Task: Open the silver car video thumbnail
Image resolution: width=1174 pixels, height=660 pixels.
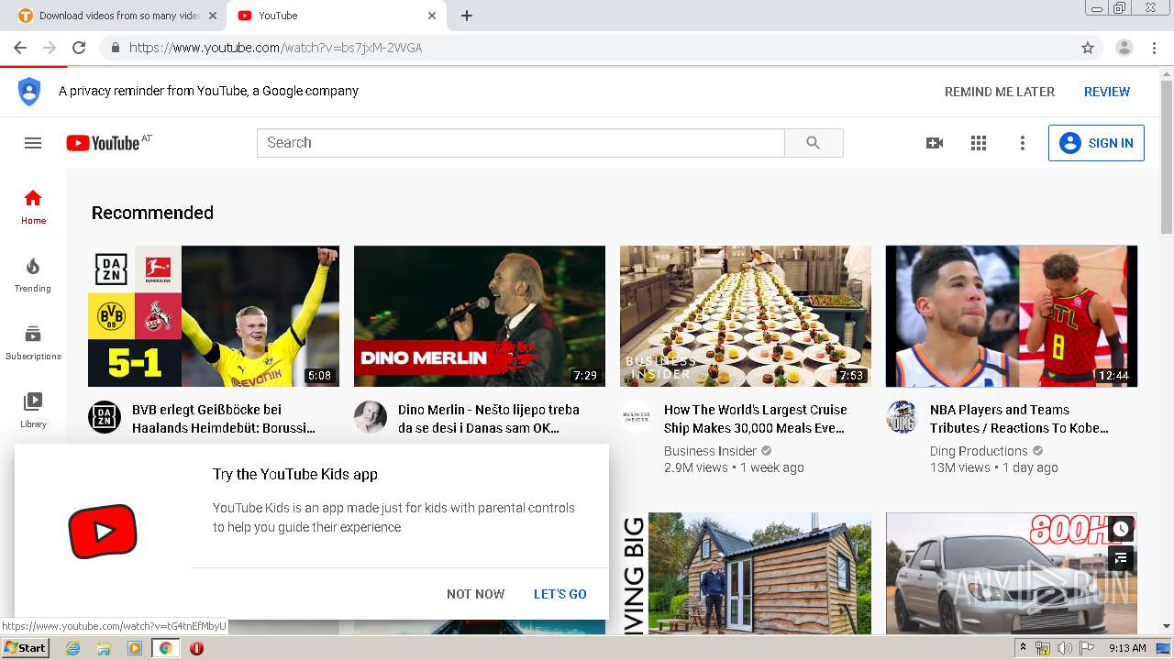Action: pos(1012,573)
